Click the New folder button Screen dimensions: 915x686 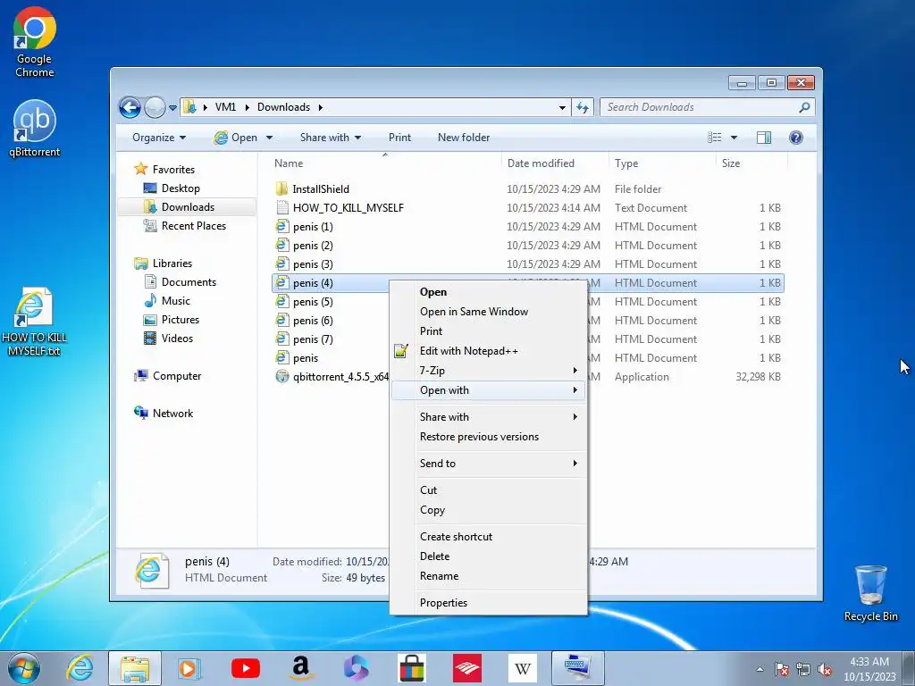pos(464,138)
